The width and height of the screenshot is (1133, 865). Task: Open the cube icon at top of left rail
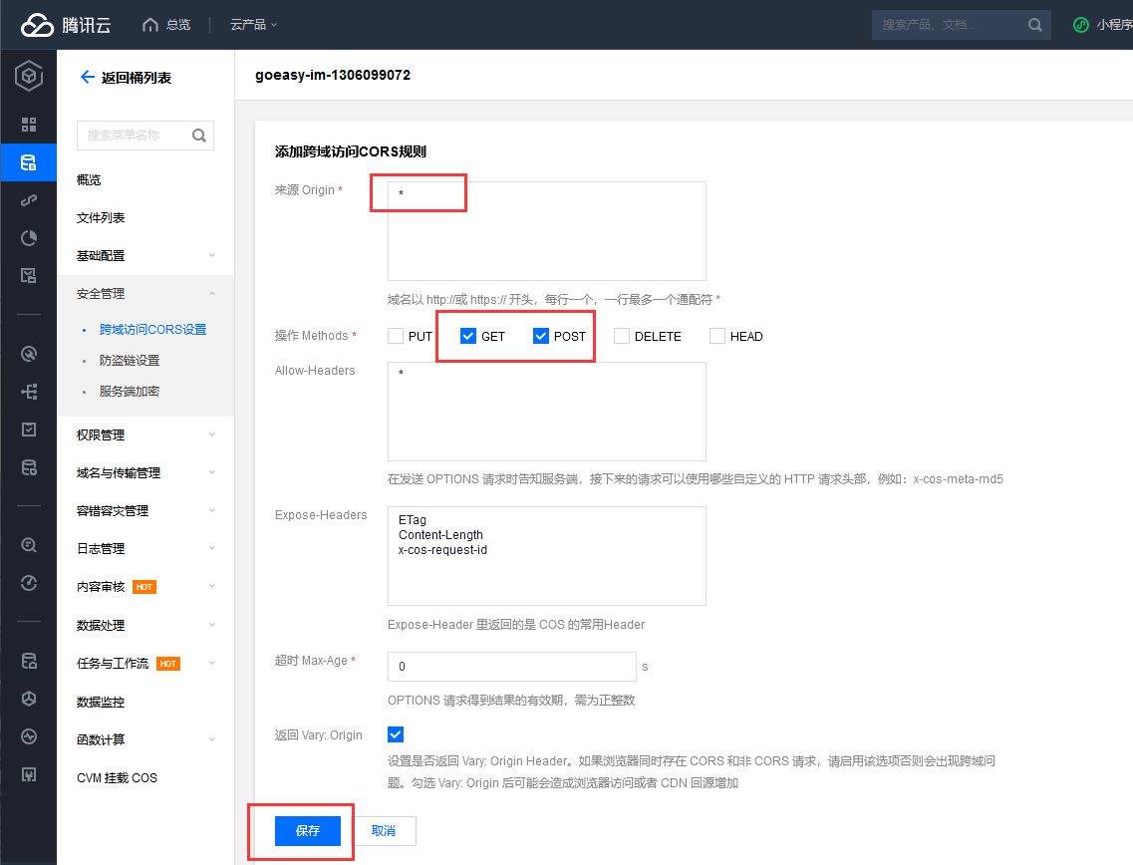[x=29, y=76]
